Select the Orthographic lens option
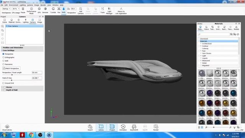The height and width of the screenshot is (138, 245). [3, 58]
